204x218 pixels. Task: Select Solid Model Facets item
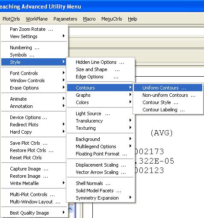tap(101, 191)
